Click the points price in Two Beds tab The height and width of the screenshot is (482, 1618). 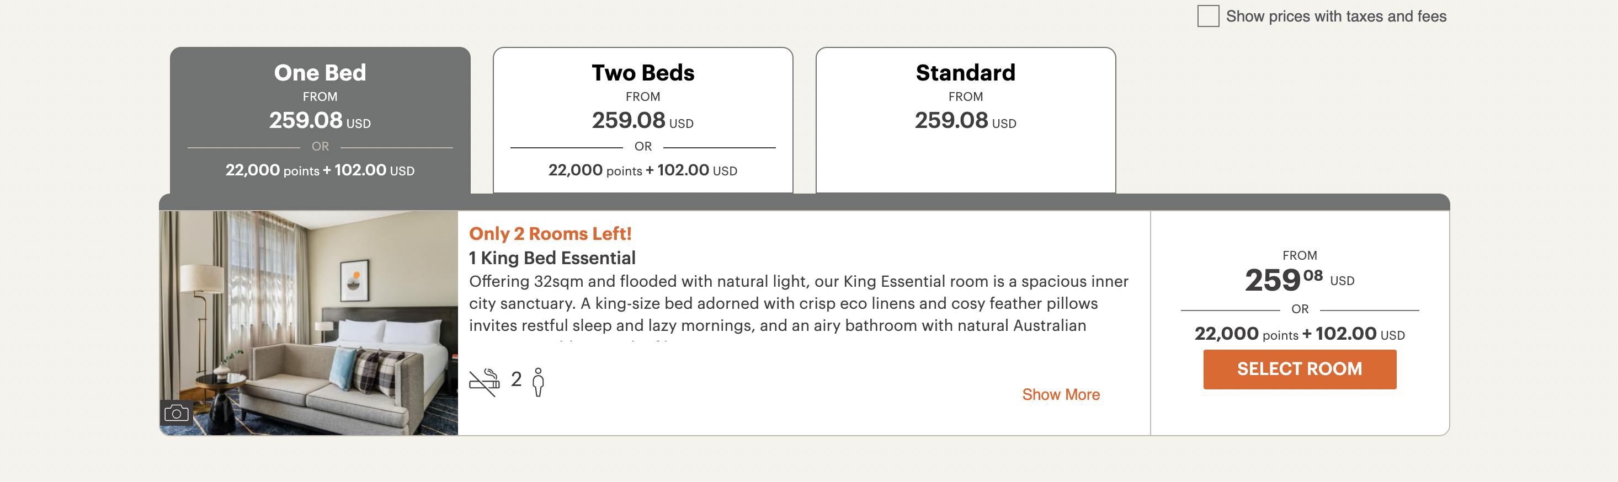coord(642,170)
